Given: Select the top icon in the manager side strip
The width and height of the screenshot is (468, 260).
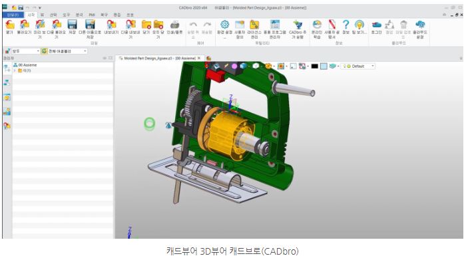Looking at the screenshot, I should [7, 68].
